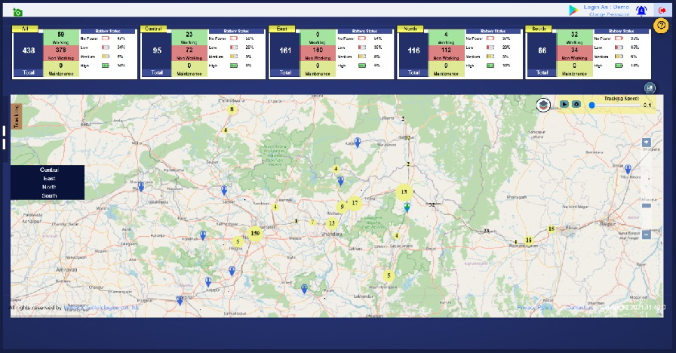Click the green camera snapshot icon

click(x=17, y=12)
